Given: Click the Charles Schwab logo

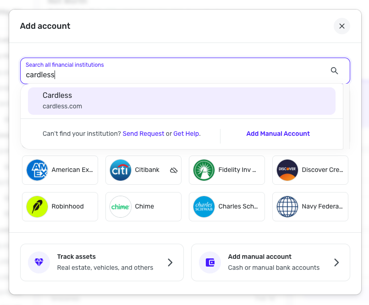Looking at the screenshot, I should [204, 207].
